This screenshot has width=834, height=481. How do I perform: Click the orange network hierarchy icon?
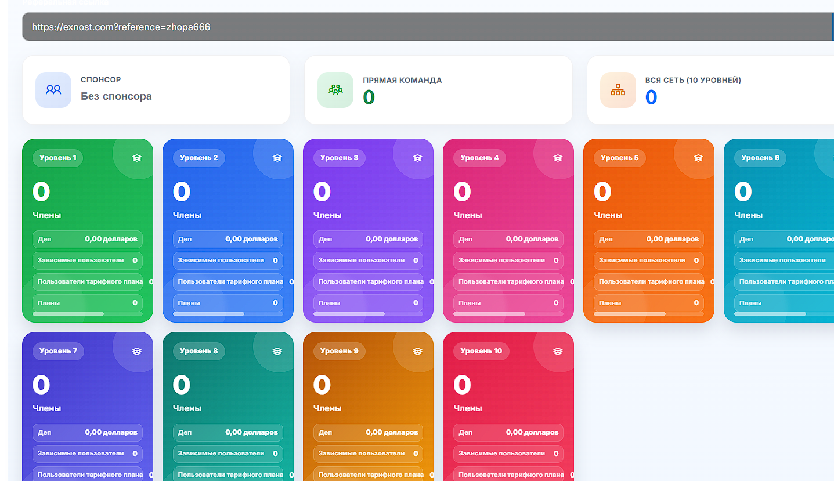618,90
